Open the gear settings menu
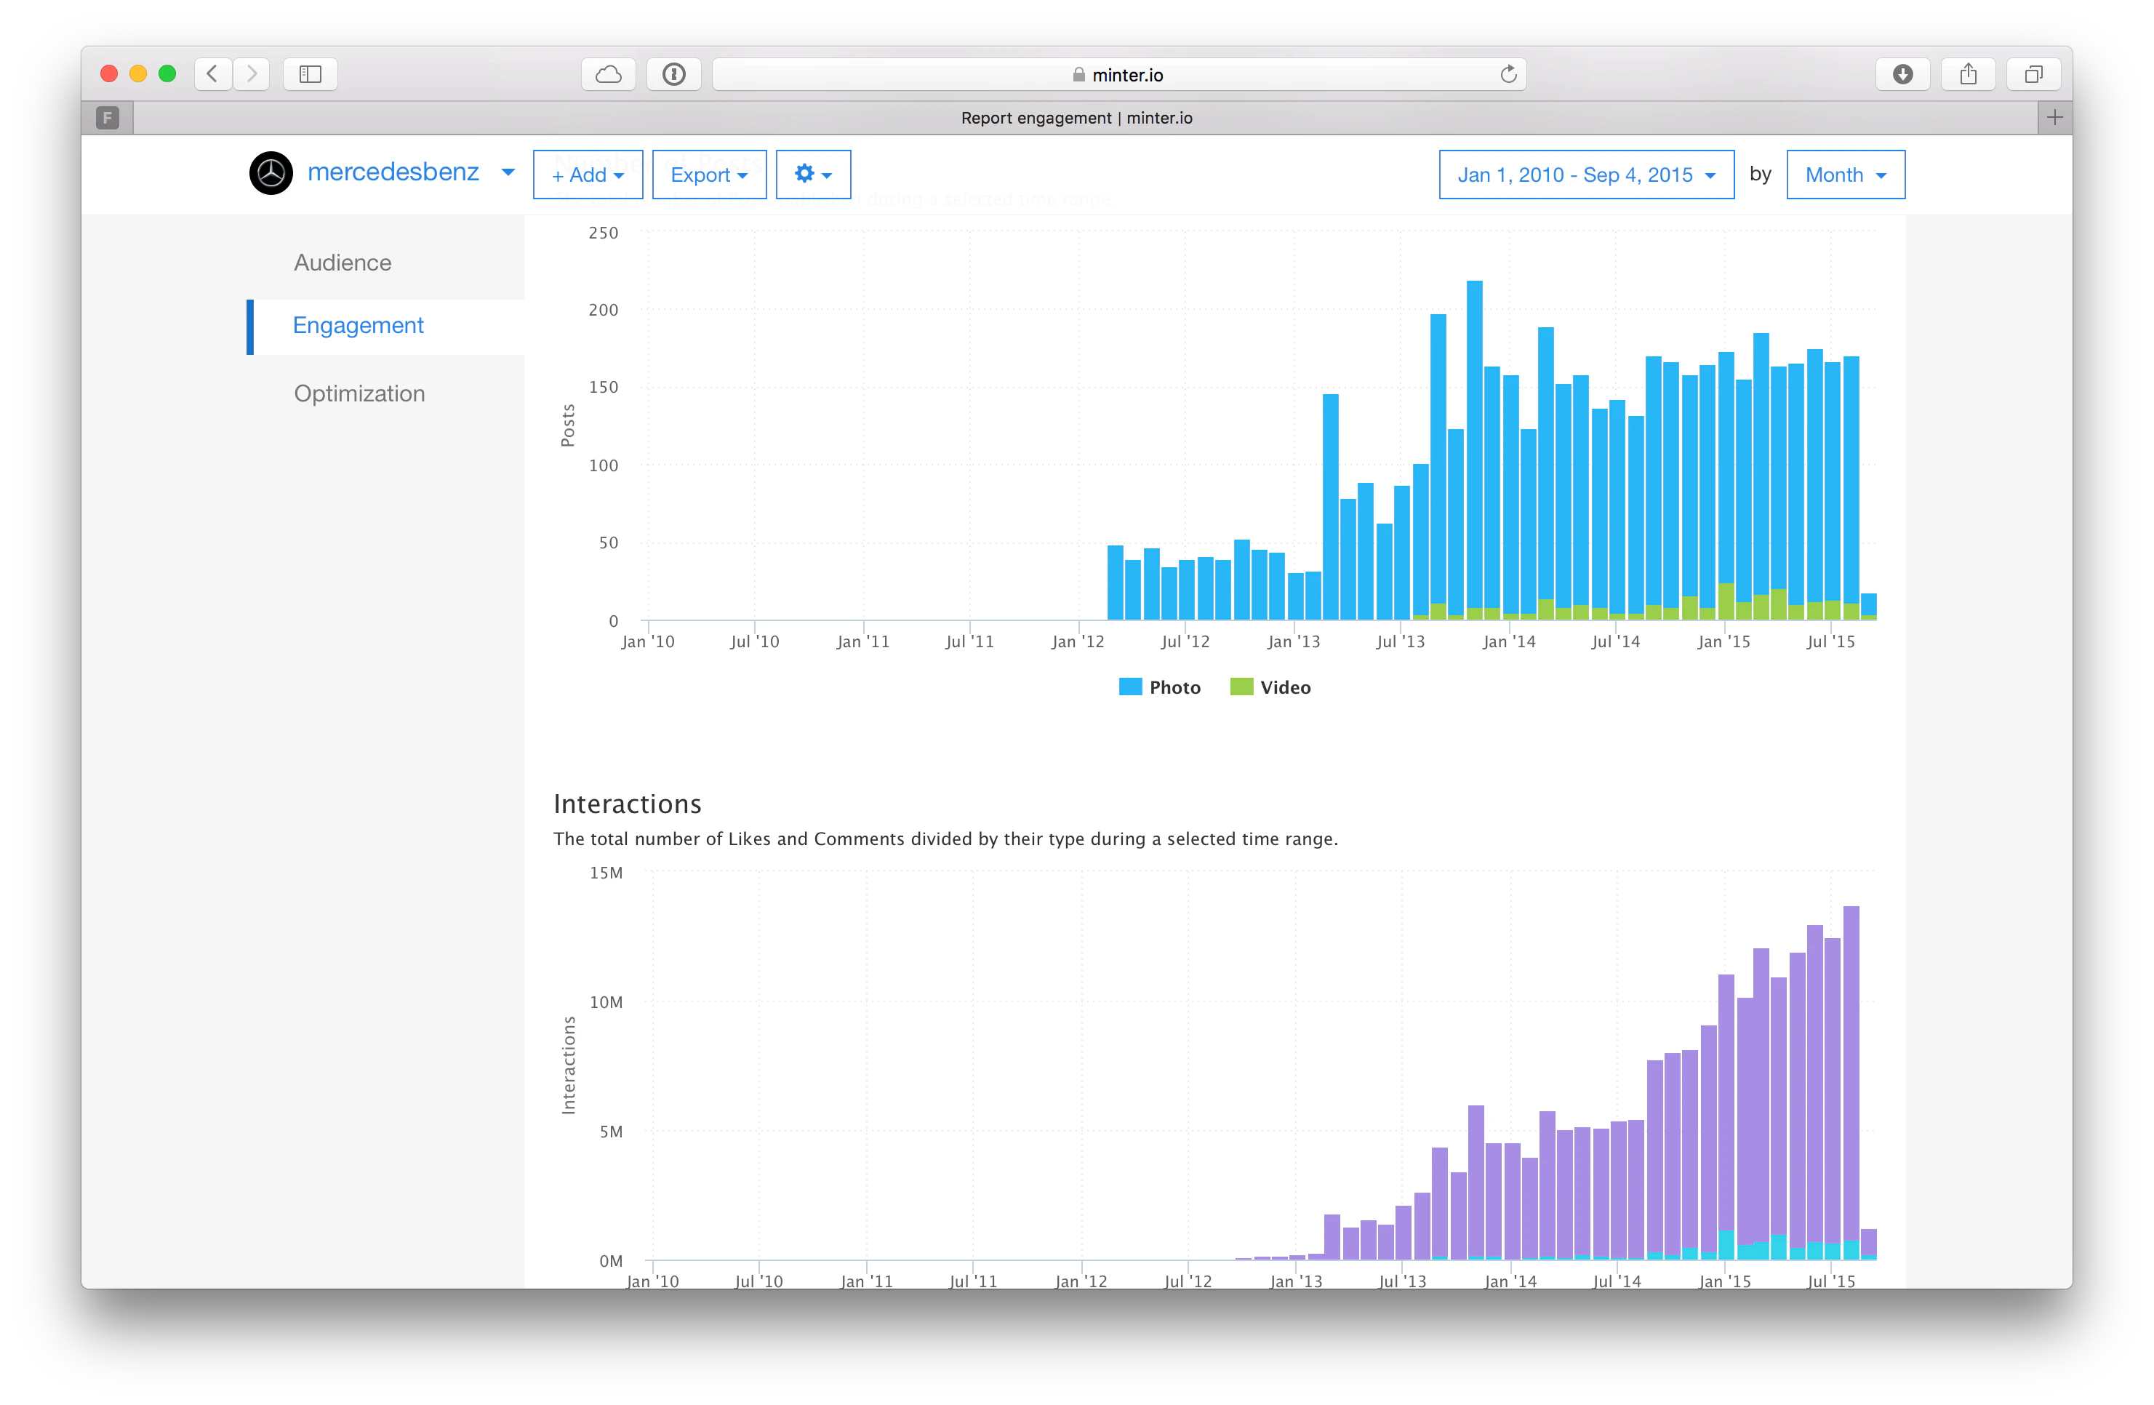The width and height of the screenshot is (2154, 1405). [813, 174]
